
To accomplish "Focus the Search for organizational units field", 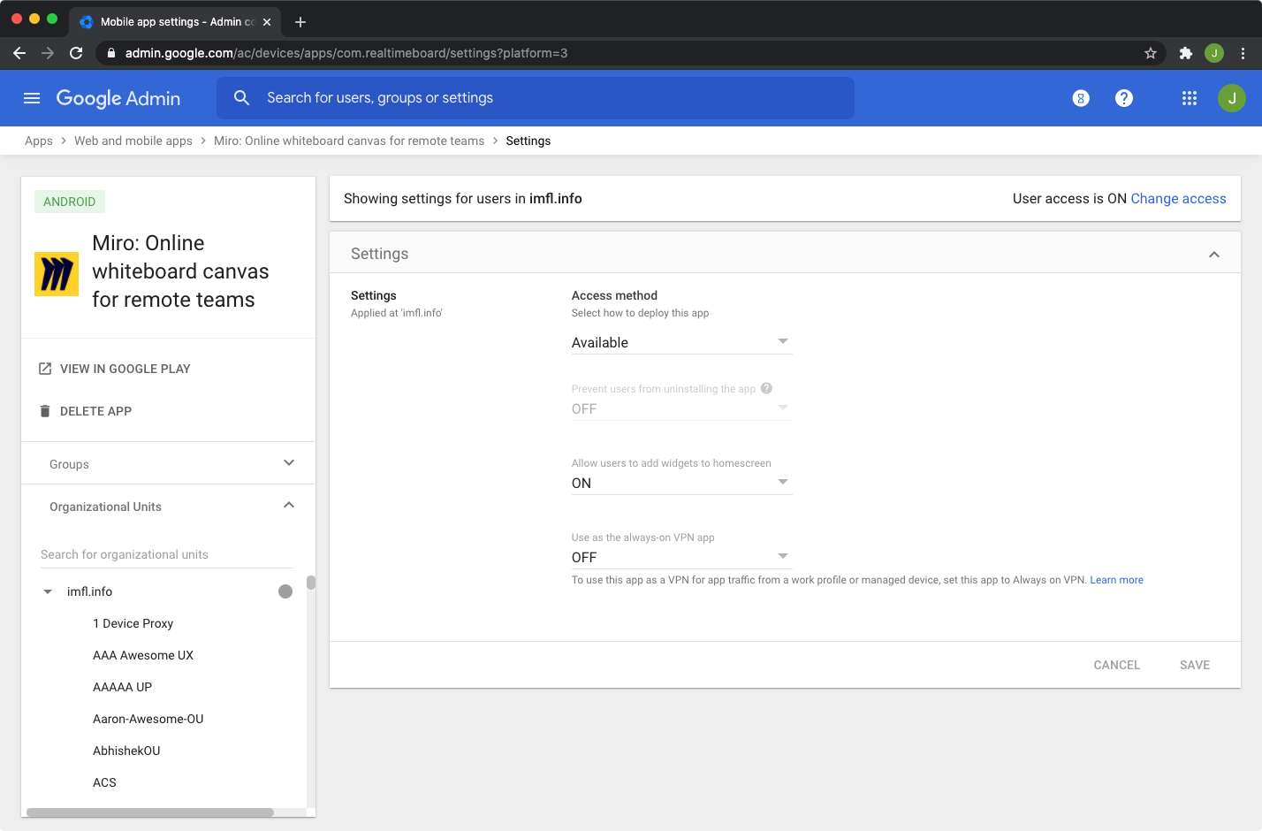I will [167, 554].
